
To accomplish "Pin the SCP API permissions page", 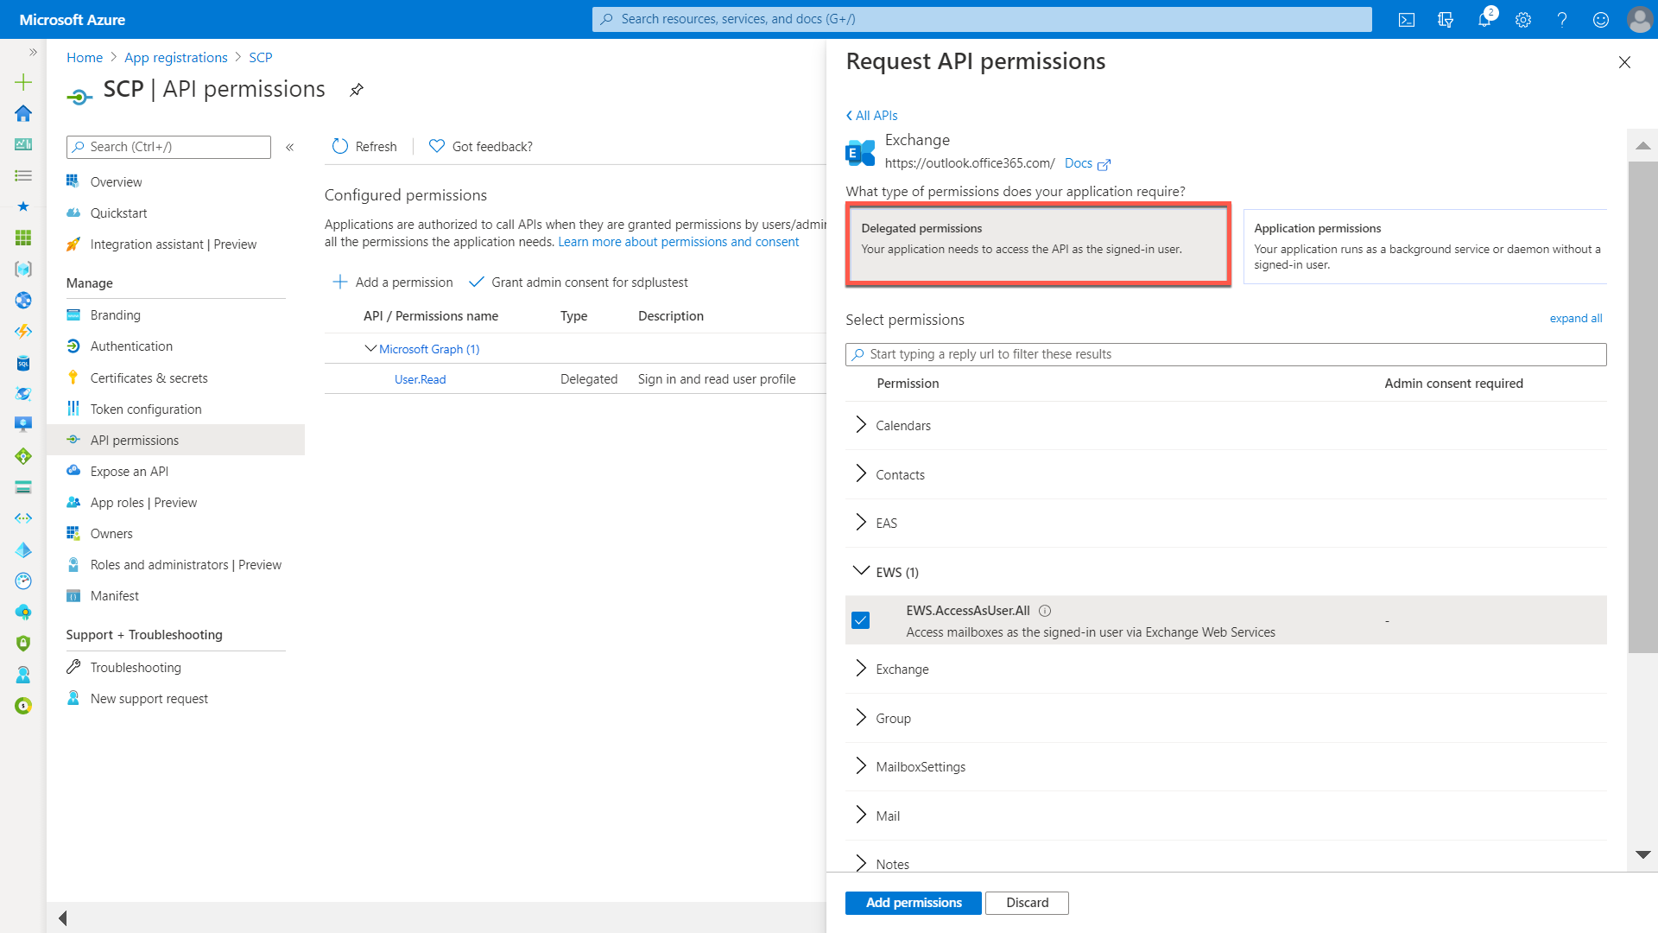I will pos(357,90).
